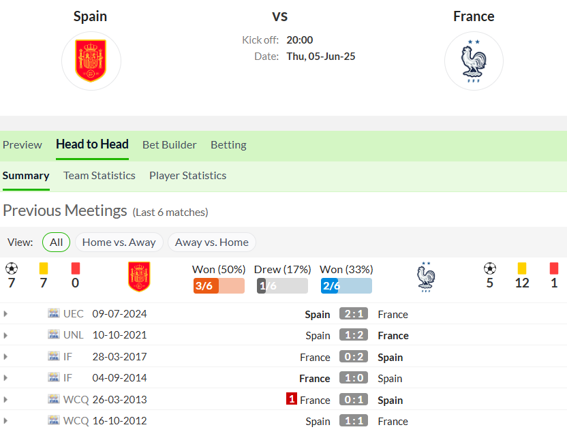Screen dimensions: 567x438
Task: Click France's red card icon
Action: click(554, 268)
